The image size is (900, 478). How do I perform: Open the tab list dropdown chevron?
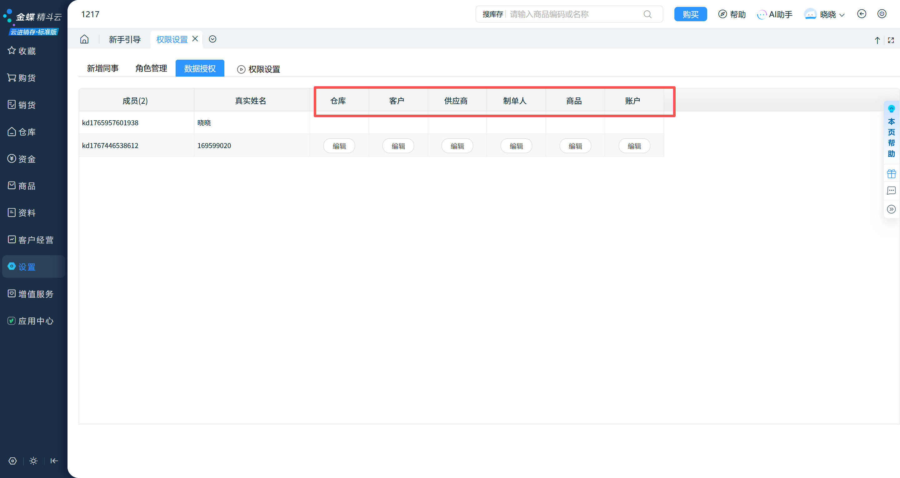pos(212,39)
